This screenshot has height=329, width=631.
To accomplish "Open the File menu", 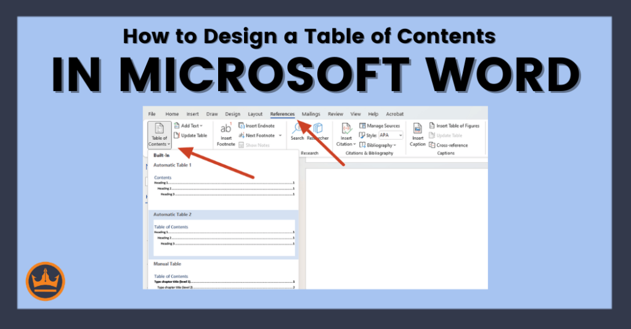I will pos(152,114).
